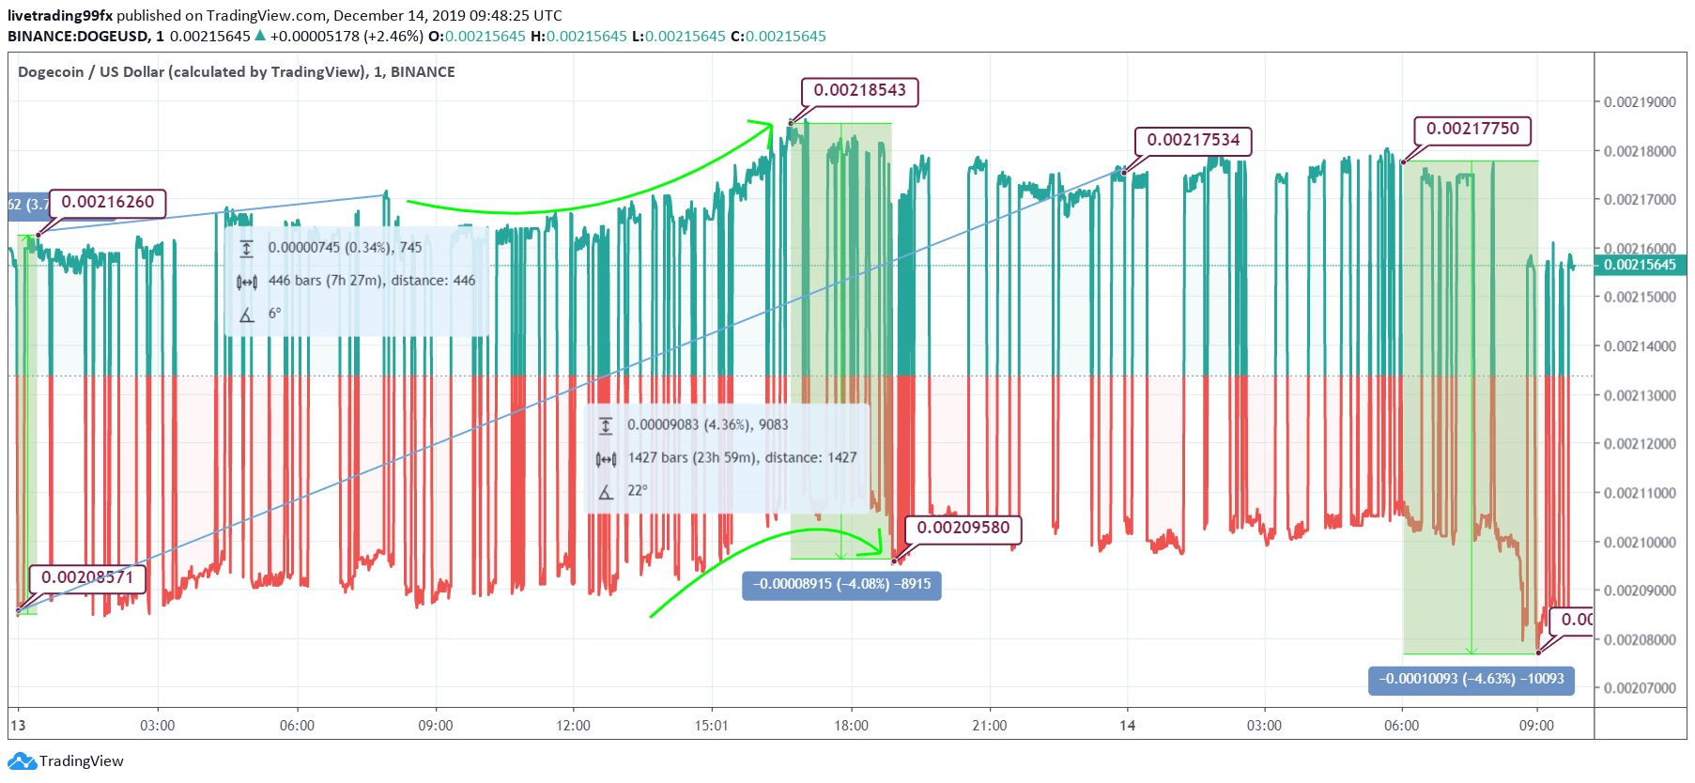Click the first 03:00 label on time axis
1695x783 pixels.
[158, 726]
